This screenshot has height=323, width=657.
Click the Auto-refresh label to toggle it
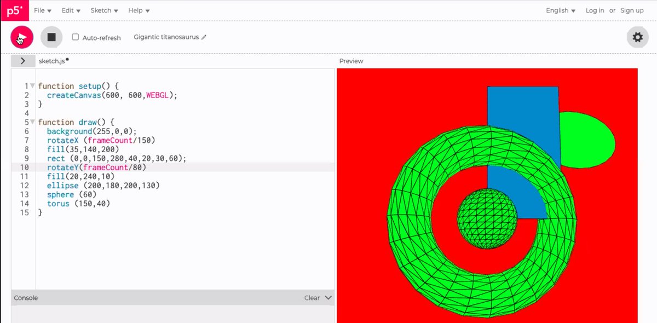tap(101, 37)
